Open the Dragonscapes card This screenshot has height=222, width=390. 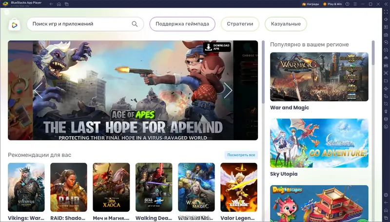tap(319, 204)
